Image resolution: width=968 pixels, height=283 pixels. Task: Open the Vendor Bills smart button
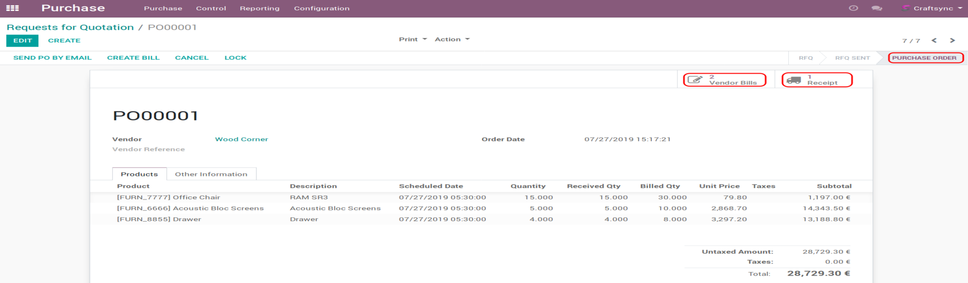[724, 80]
